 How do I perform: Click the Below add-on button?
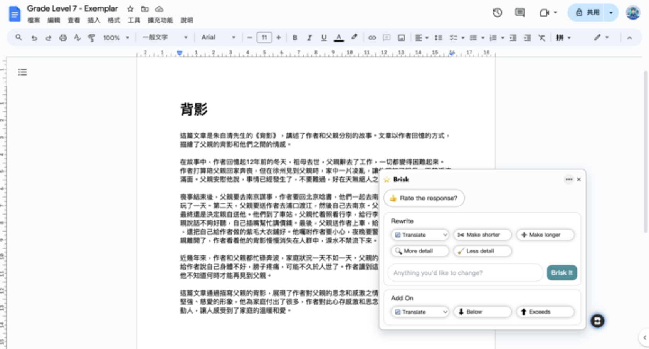[x=483, y=312]
